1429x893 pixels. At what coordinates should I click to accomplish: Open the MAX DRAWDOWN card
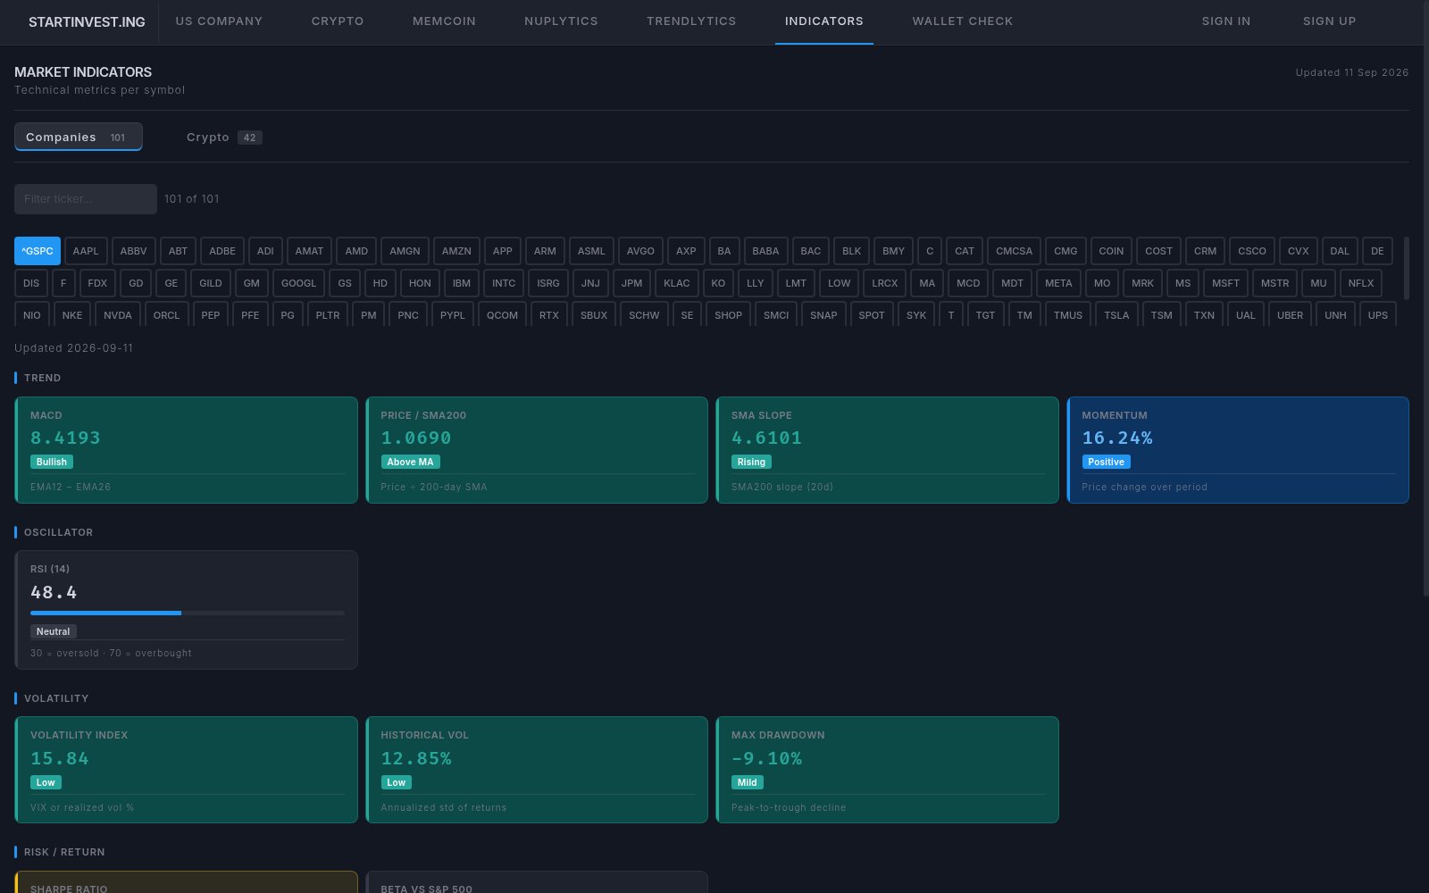pos(888,770)
